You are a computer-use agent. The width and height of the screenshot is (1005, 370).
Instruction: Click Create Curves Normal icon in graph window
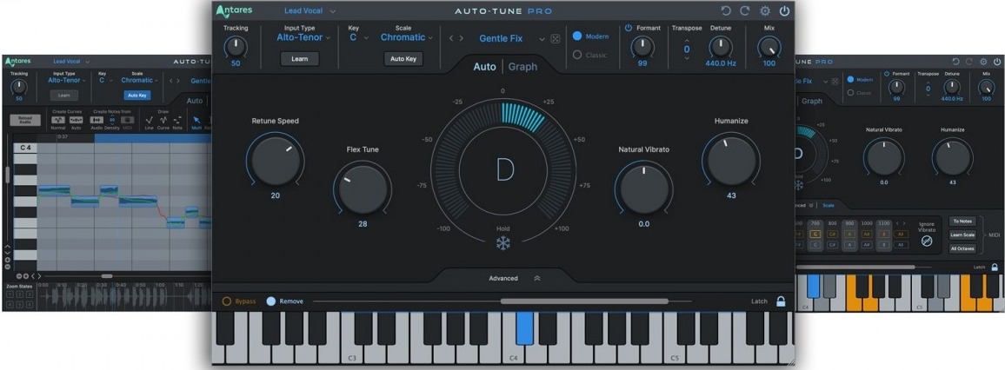point(58,120)
